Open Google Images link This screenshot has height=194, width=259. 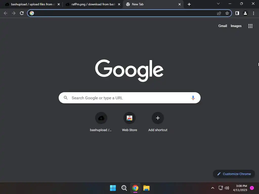pyautogui.click(x=236, y=26)
